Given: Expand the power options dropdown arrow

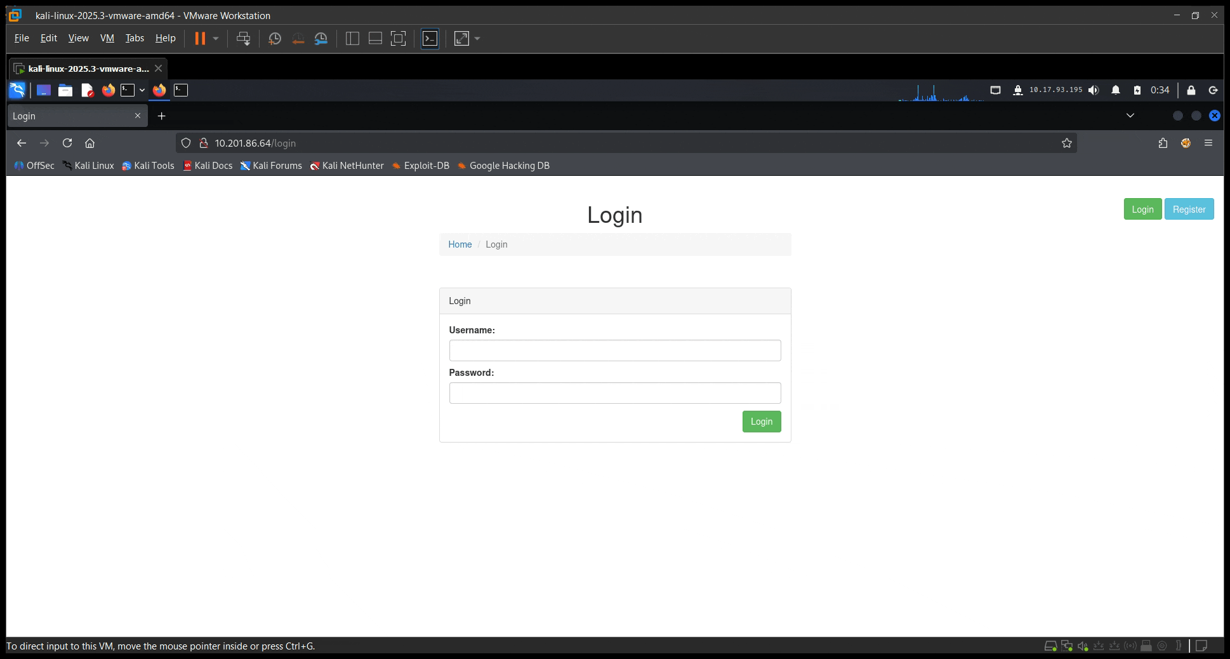Looking at the screenshot, I should pos(216,39).
